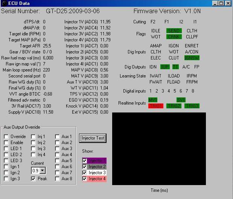The width and height of the screenshot is (233, 199).
Task: Click the black injector graph area
Action: (x=159, y=149)
